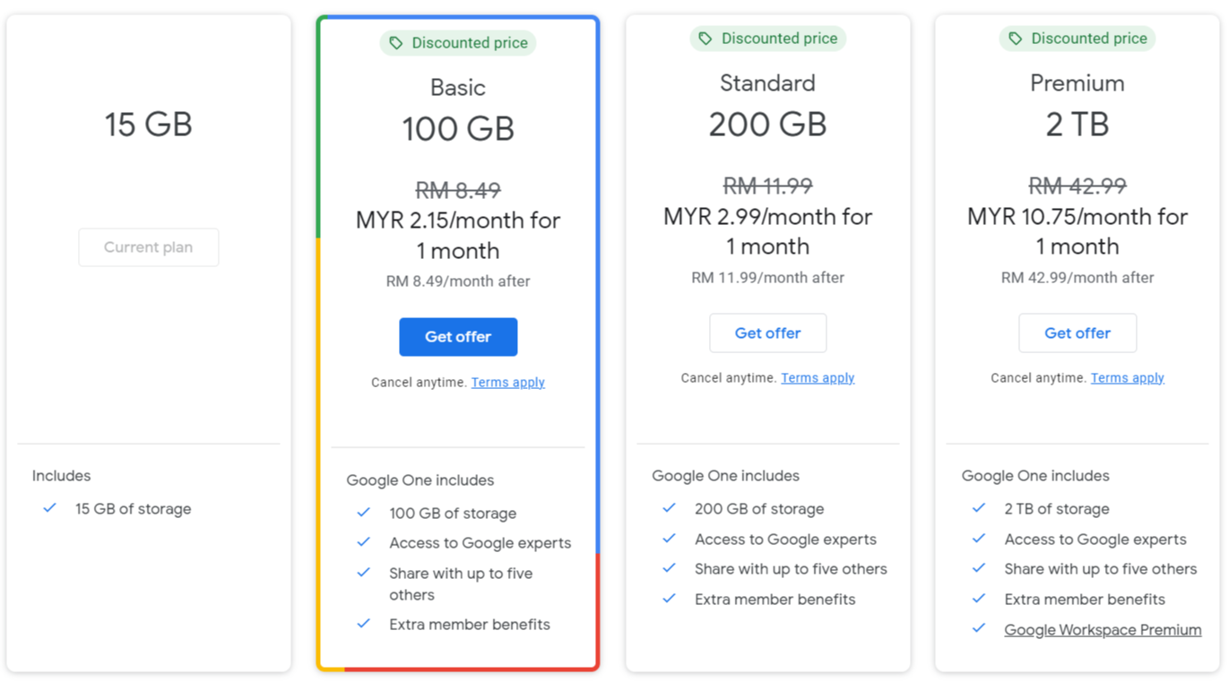Click the Basic plan discount tag icon
Viewport: 1229px width, 691px height.
tap(396, 43)
